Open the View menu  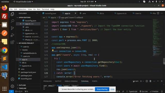pos(30,9)
